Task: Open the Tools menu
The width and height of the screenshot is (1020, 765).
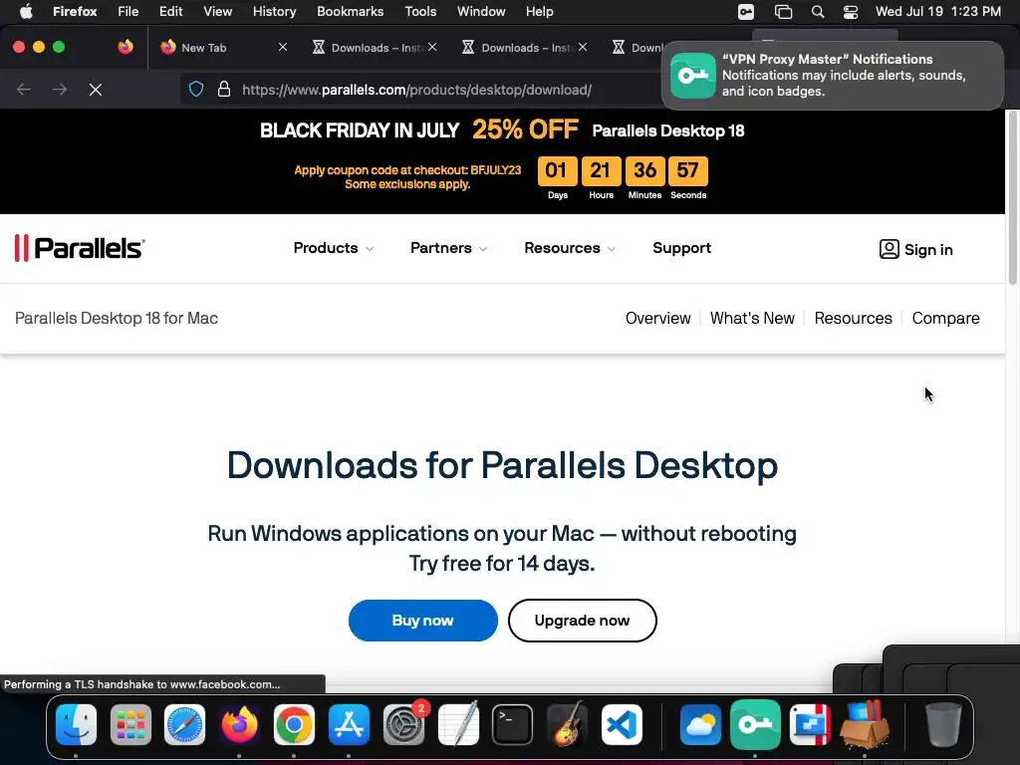Action: (420, 12)
